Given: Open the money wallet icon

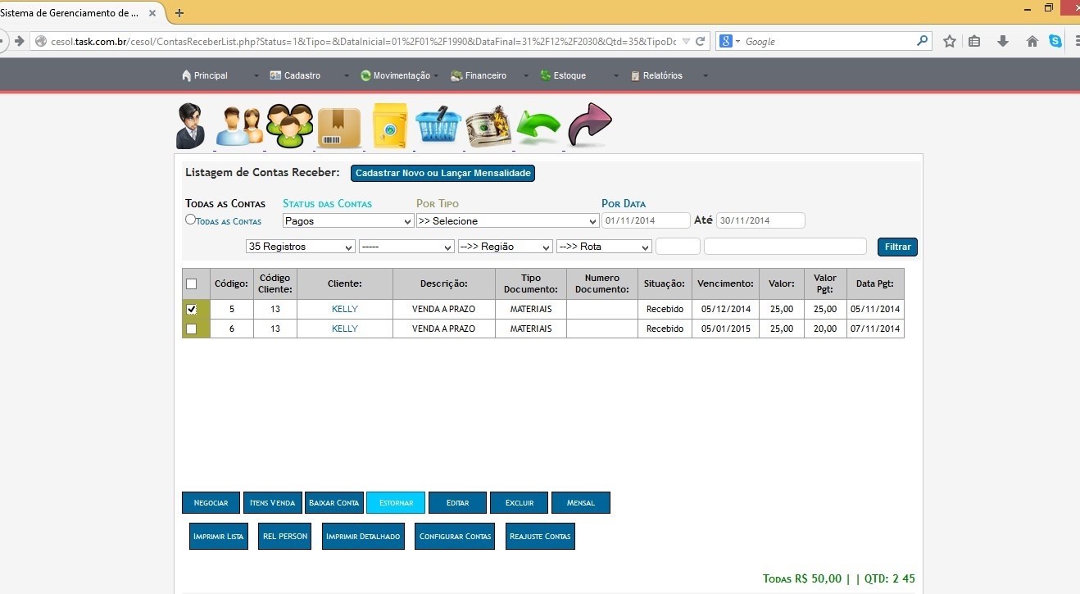Looking at the screenshot, I should coord(488,127).
